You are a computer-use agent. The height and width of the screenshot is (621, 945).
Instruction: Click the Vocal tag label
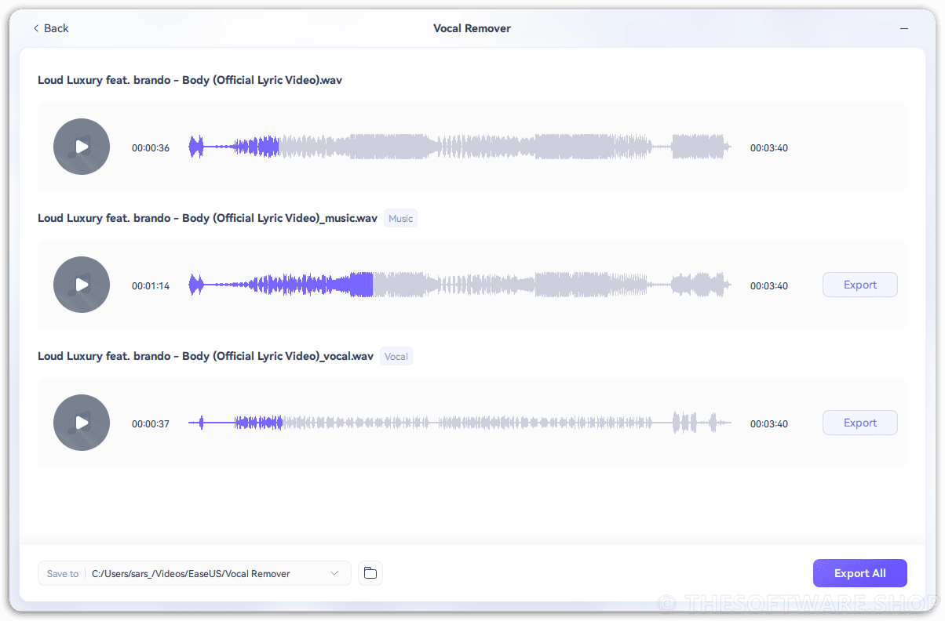pos(396,357)
